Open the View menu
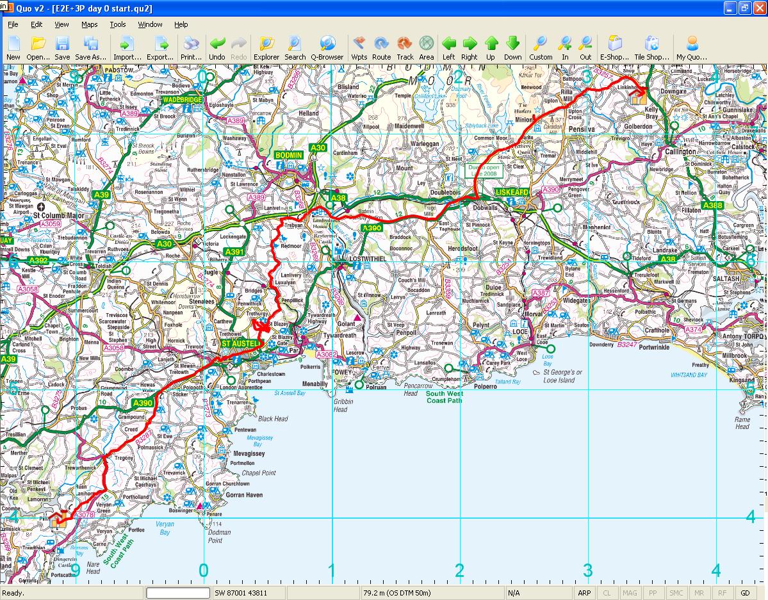 point(61,24)
